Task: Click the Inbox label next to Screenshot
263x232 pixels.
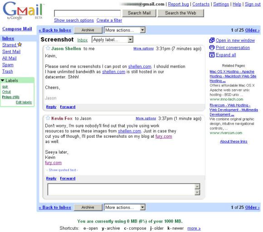Action: (83, 40)
